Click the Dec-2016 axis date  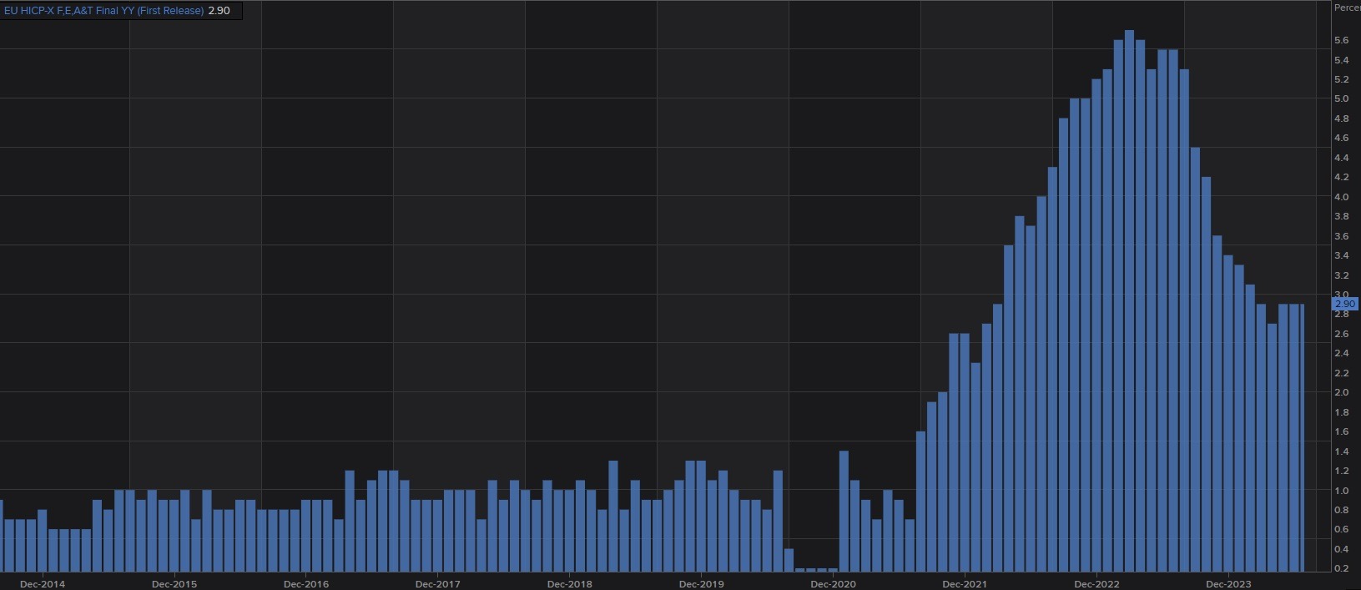(305, 583)
